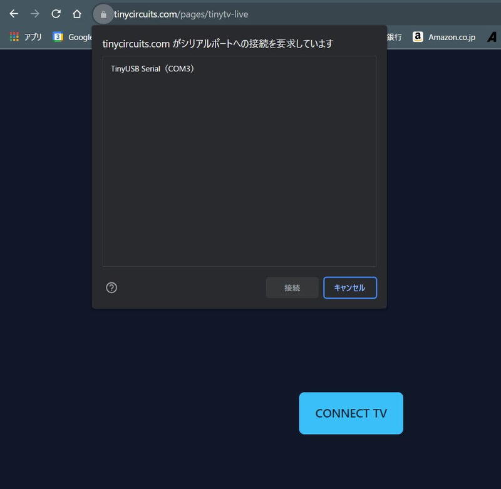Screen dimensions: 501x489
Task: Go back using the browser back arrow
Action: (14, 14)
